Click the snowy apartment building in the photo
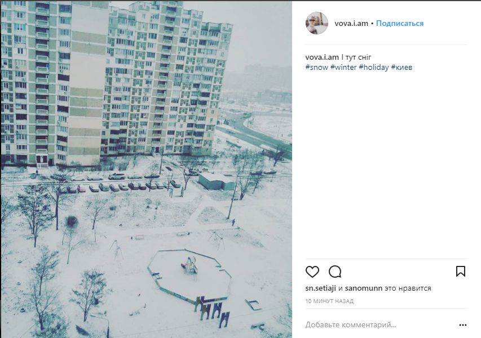 point(117,83)
